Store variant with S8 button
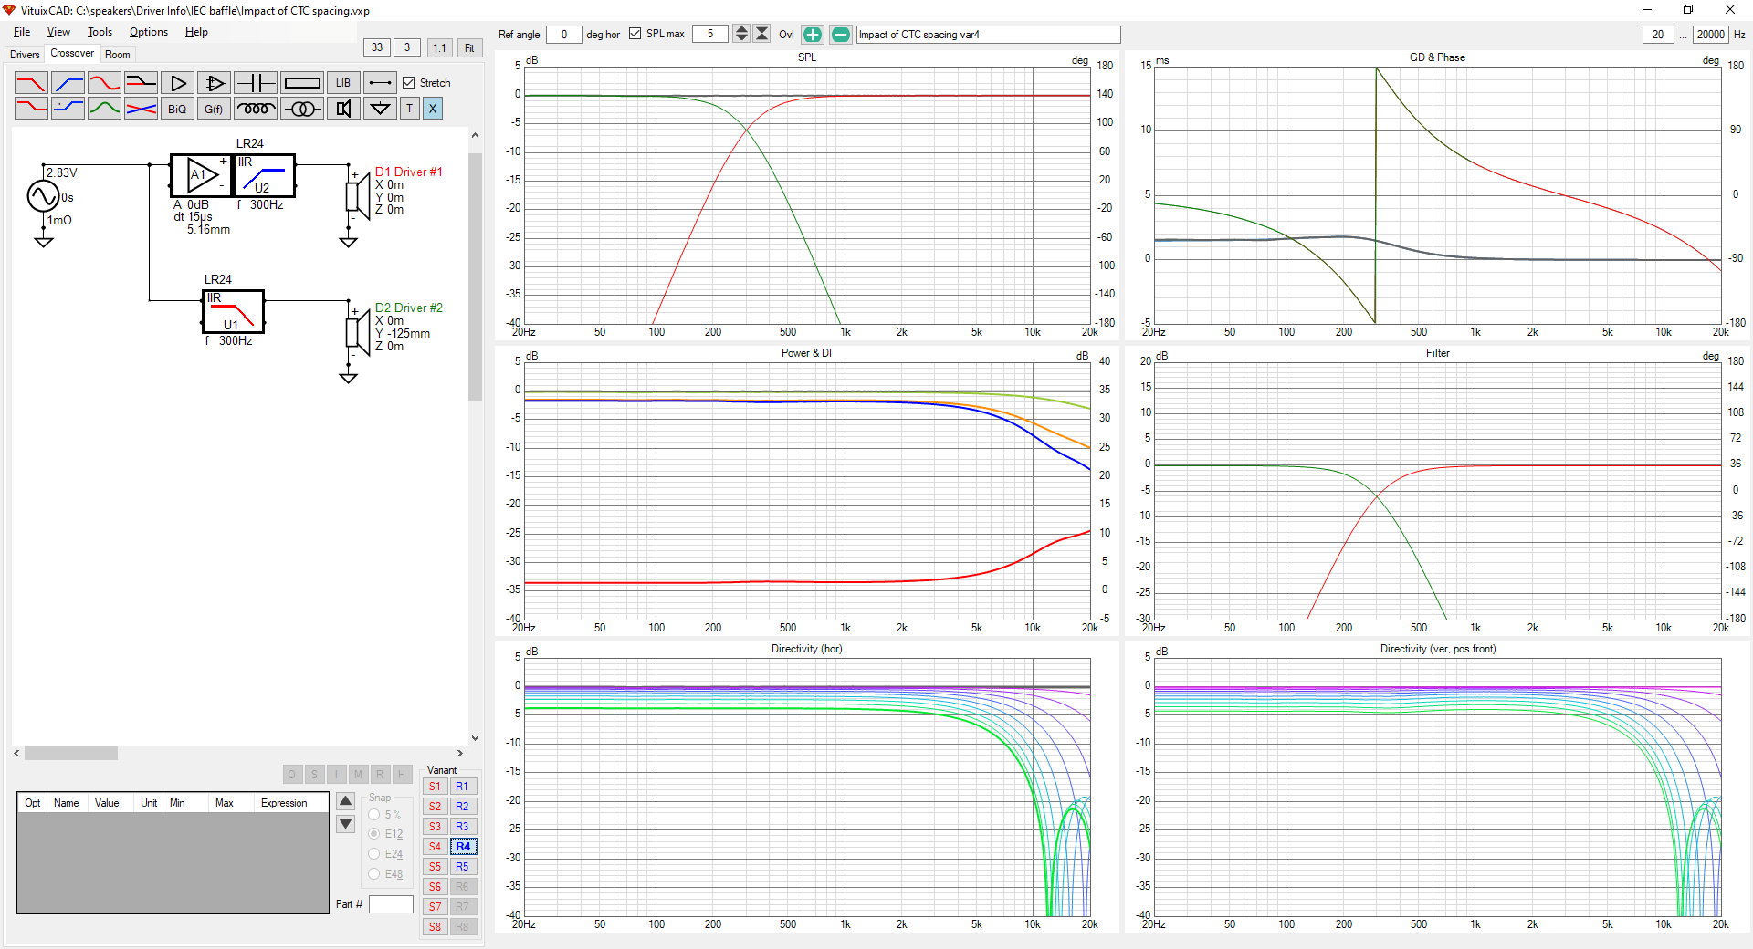This screenshot has height=949, width=1753. pyautogui.click(x=435, y=927)
